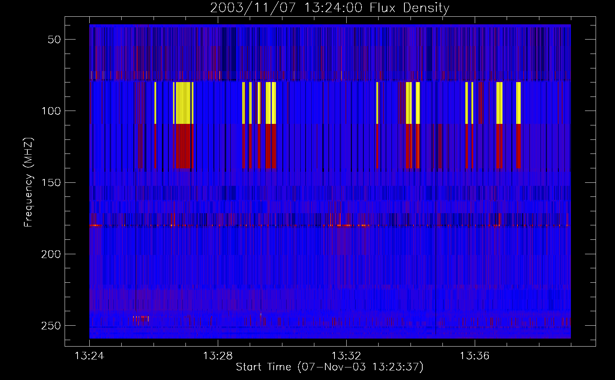This screenshot has height=380, width=615.
Task: Click the 250 frequency tick label
Action: point(51,326)
